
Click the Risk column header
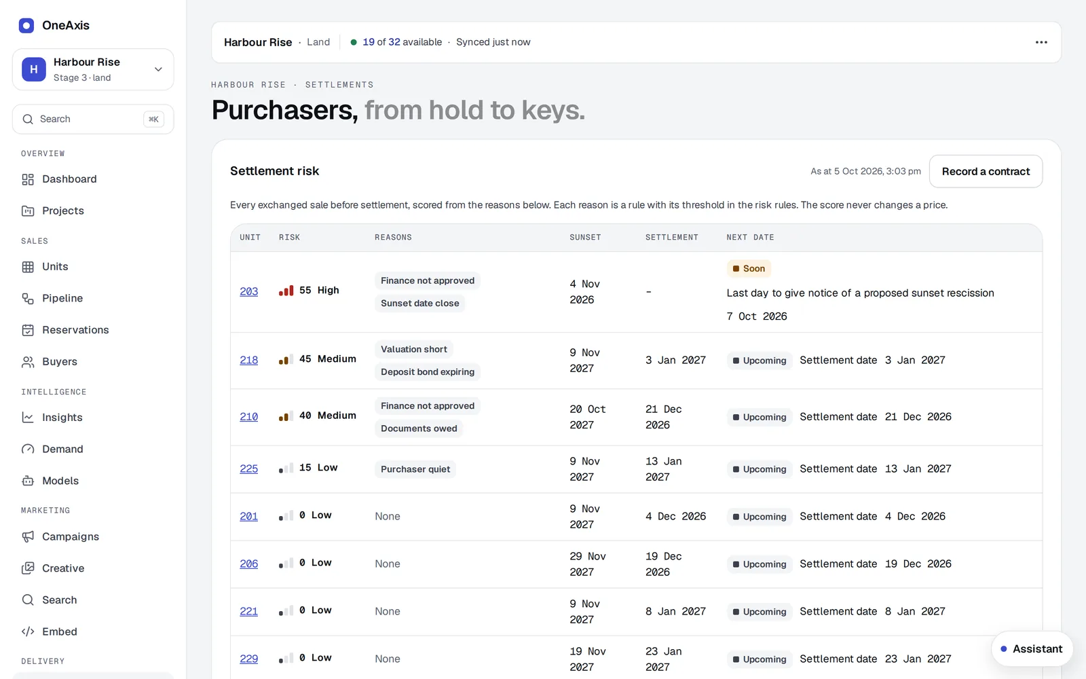(x=289, y=238)
